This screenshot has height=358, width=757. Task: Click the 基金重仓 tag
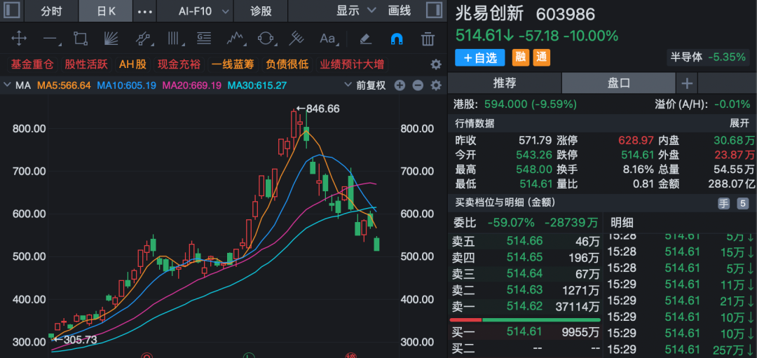tap(32, 64)
